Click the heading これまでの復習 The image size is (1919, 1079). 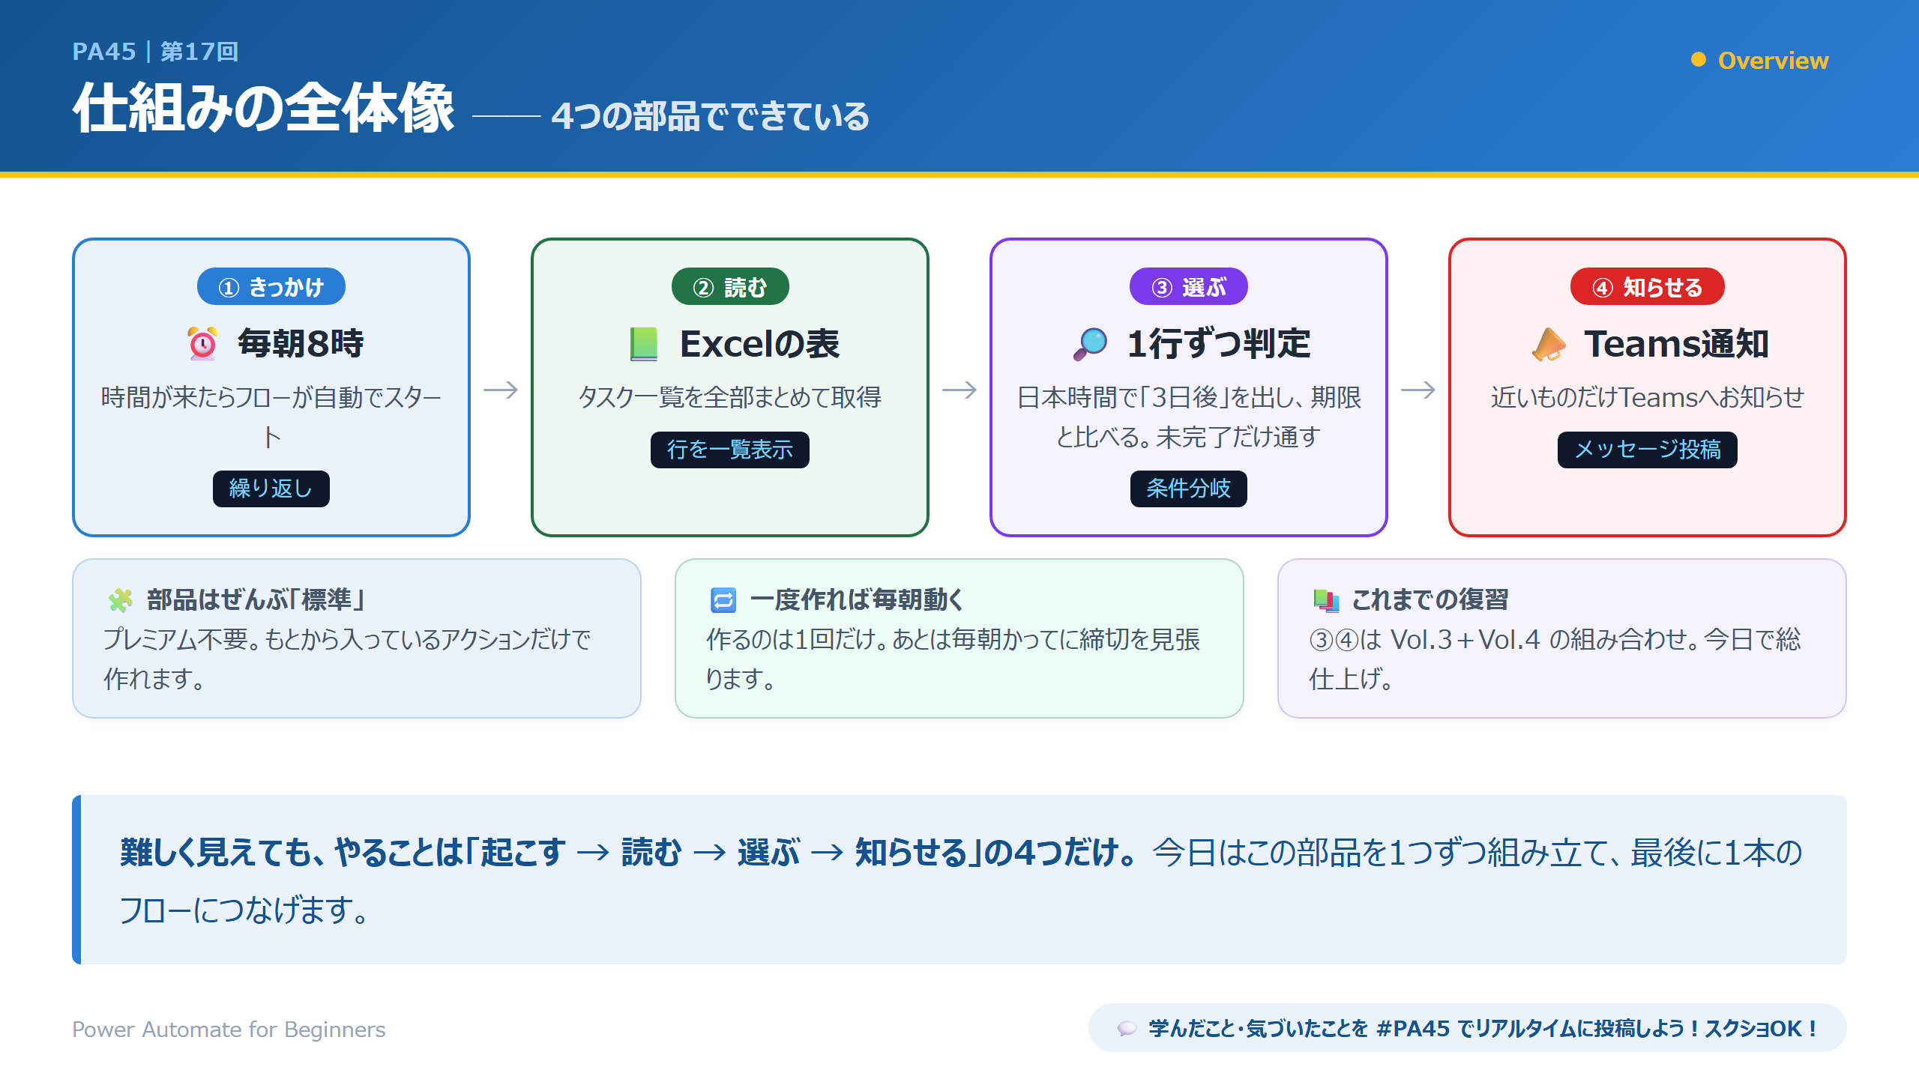tap(1430, 599)
